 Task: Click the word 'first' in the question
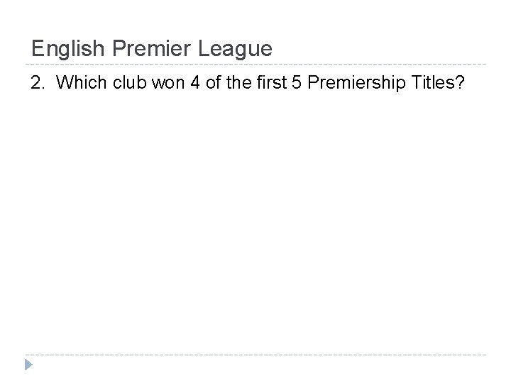click(x=271, y=82)
